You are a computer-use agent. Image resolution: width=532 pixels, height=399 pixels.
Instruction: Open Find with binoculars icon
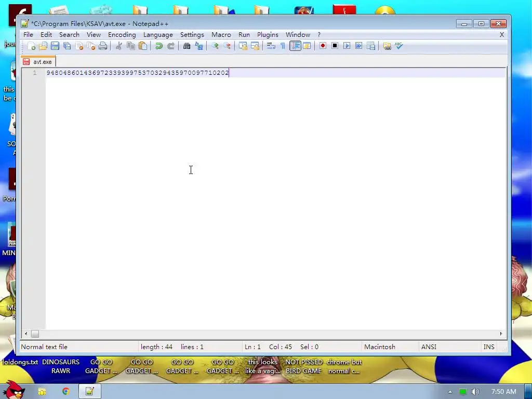(x=187, y=46)
